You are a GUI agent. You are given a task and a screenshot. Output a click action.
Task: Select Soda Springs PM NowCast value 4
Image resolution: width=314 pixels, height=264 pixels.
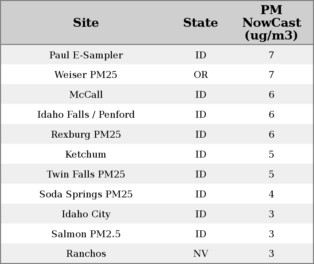click(271, 194)
